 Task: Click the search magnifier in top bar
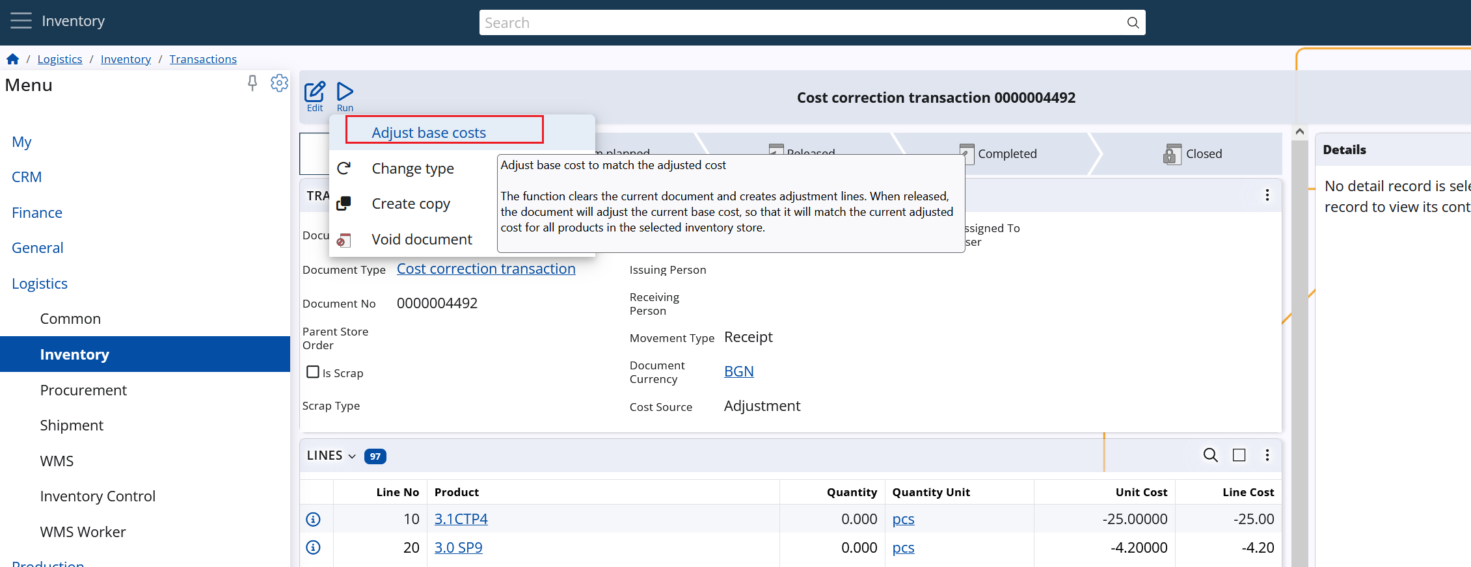[1133, 23]
